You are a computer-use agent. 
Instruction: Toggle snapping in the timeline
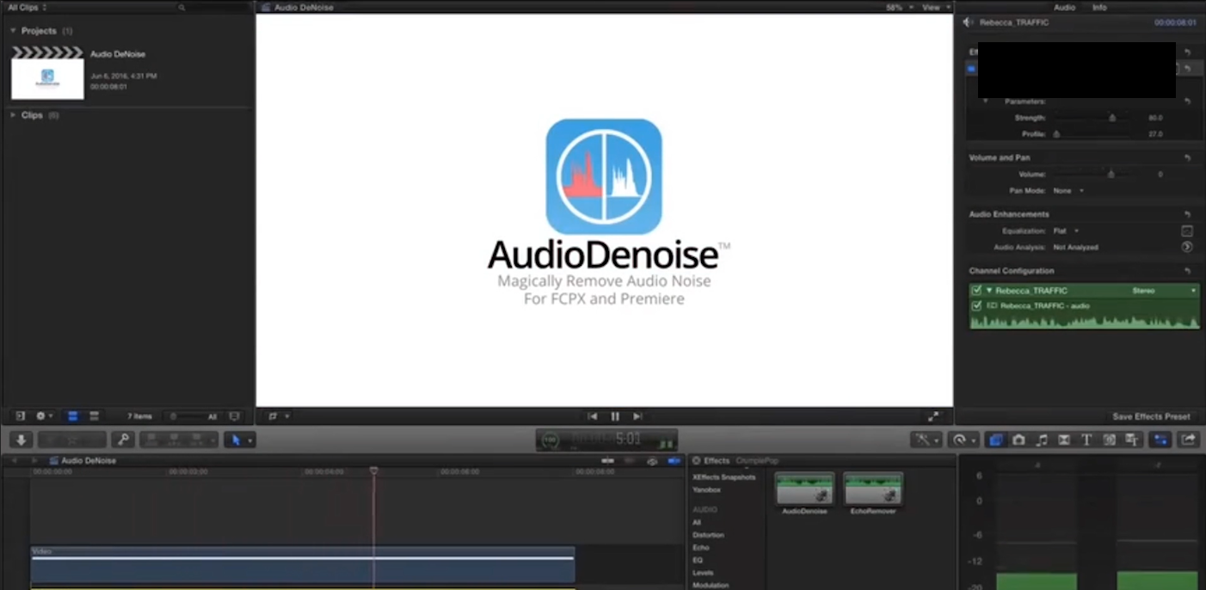[x=674, y=461]
